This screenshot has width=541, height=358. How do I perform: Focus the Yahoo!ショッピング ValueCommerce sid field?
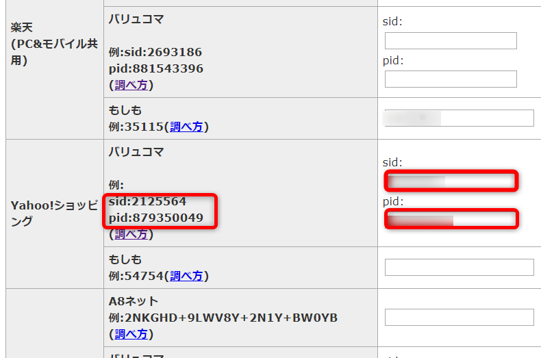(x=451, y=181)
